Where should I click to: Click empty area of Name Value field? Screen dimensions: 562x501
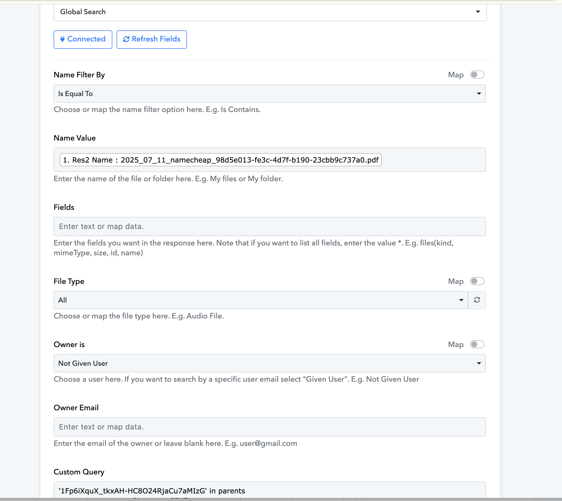point(433,160)
